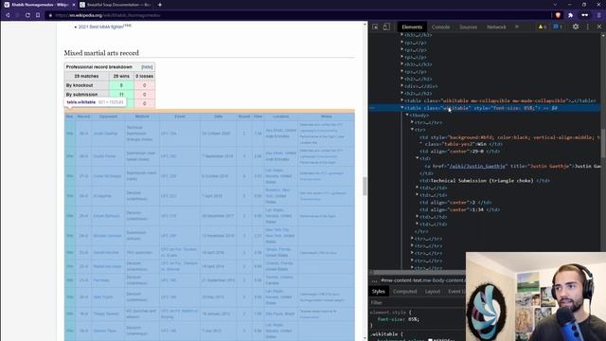606x341 pixels.
Task: Close the Khabib Nurmagomedov Wikipedia tab
Action: click(74, 5)
